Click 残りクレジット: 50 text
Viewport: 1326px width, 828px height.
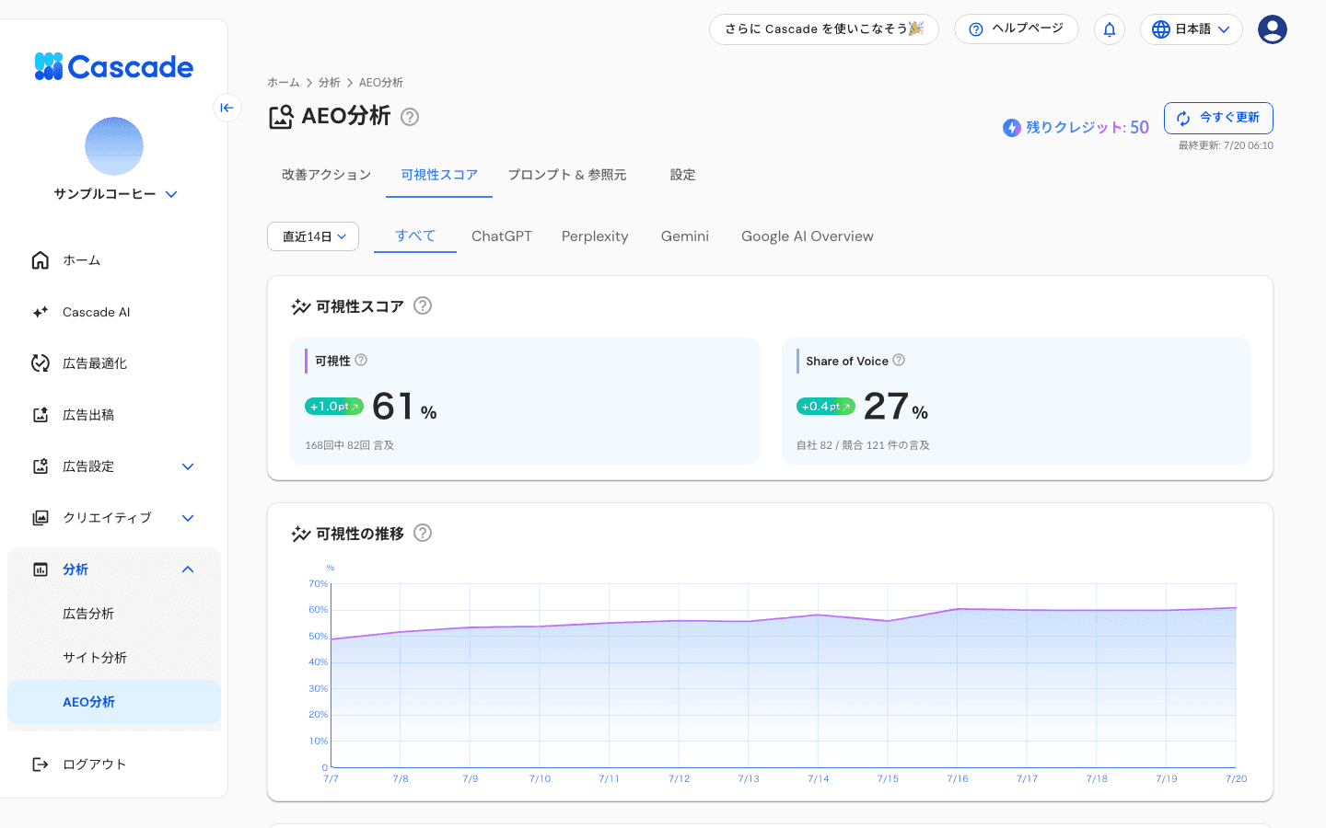pyautogui.click(x=1088, y=127)
